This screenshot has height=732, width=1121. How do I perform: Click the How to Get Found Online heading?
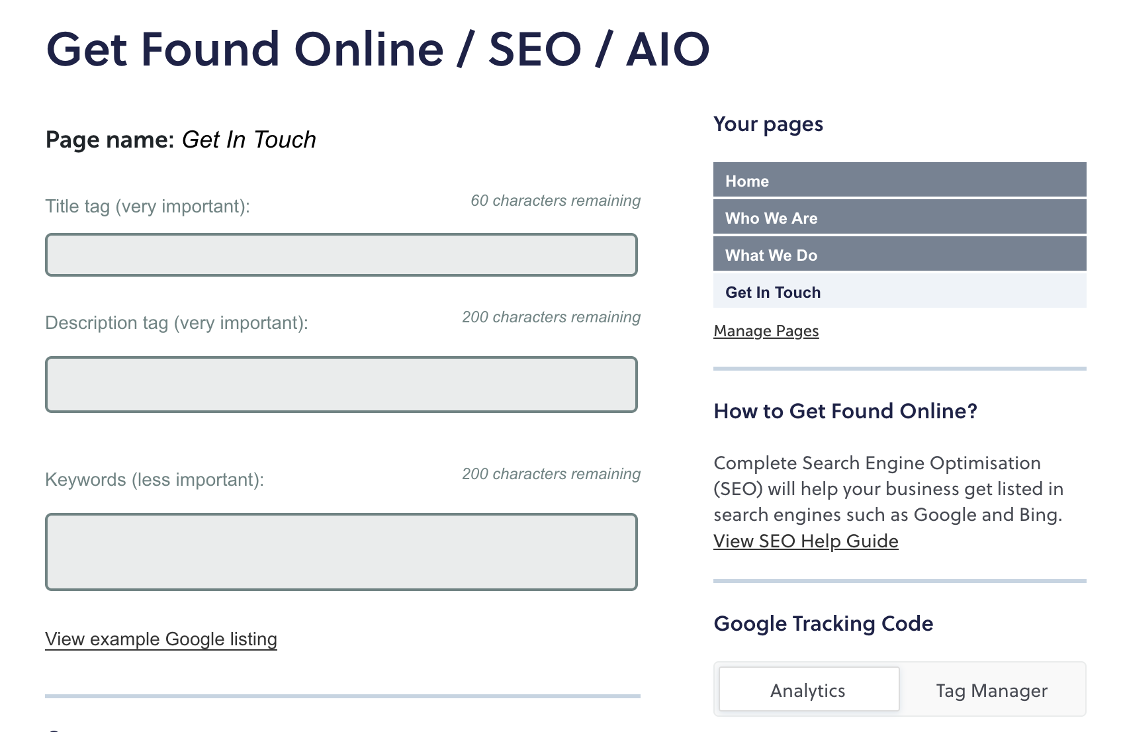845,411
